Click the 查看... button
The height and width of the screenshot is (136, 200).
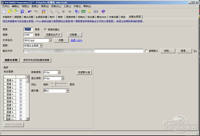184,51
